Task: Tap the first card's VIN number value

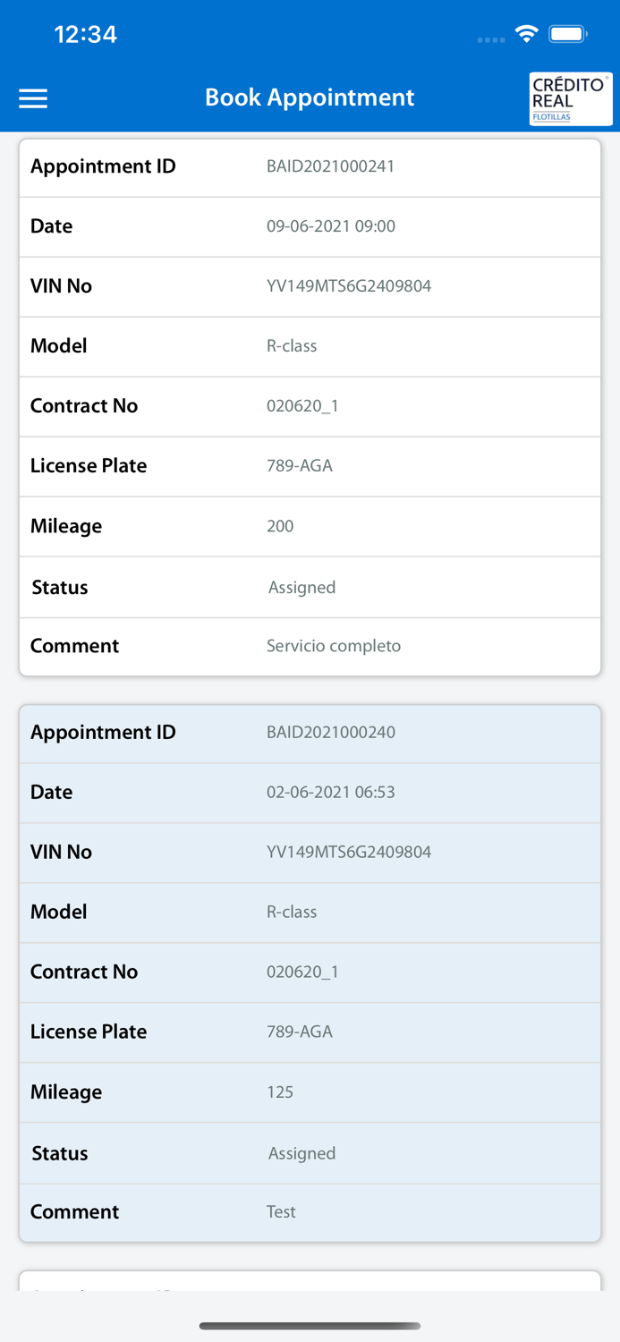Action: coord(348,286)
